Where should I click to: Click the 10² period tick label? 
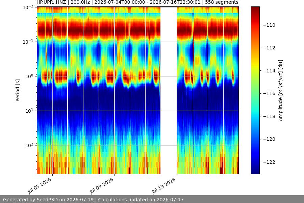[x=29, y=145]
